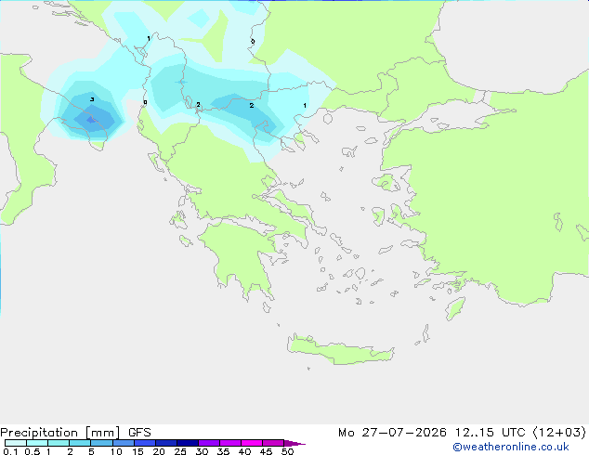
Task: Click the '(12+03)' forecast offset text
Action: 559,433
